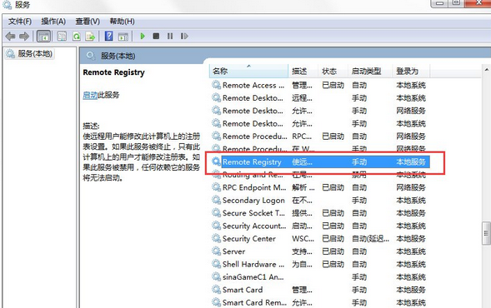Stop the service with square icon

pyautogui.click(x=156, y=37)
